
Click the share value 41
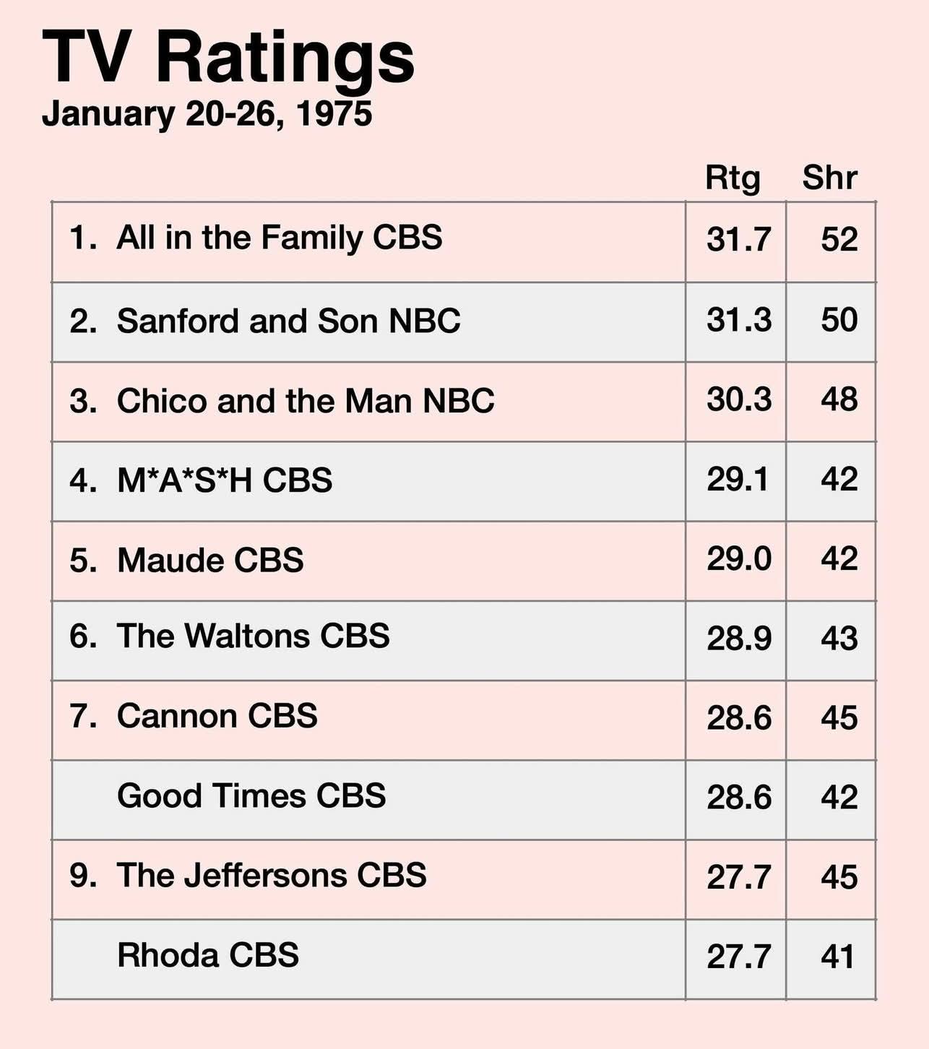coord(838,957)
